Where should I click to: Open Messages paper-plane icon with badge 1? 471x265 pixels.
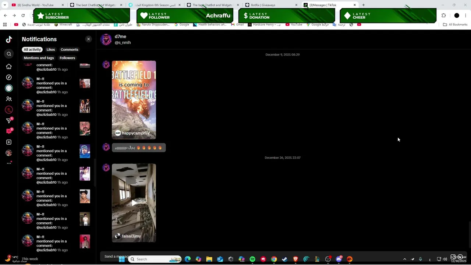pos(9,120)
